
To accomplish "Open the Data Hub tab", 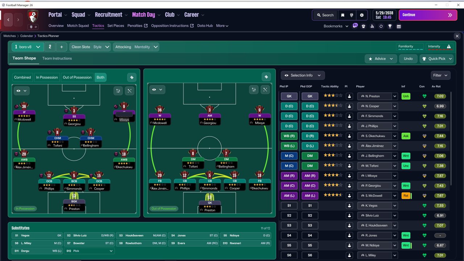I will pos(205,26).
